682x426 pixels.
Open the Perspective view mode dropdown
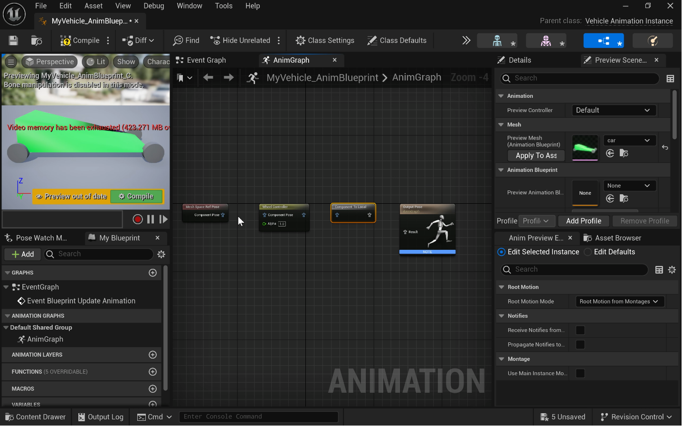(x=50, y=62)
